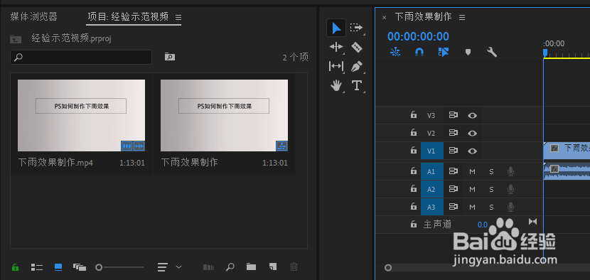
Task: Hide V1 track output eye
Action: 472,151
